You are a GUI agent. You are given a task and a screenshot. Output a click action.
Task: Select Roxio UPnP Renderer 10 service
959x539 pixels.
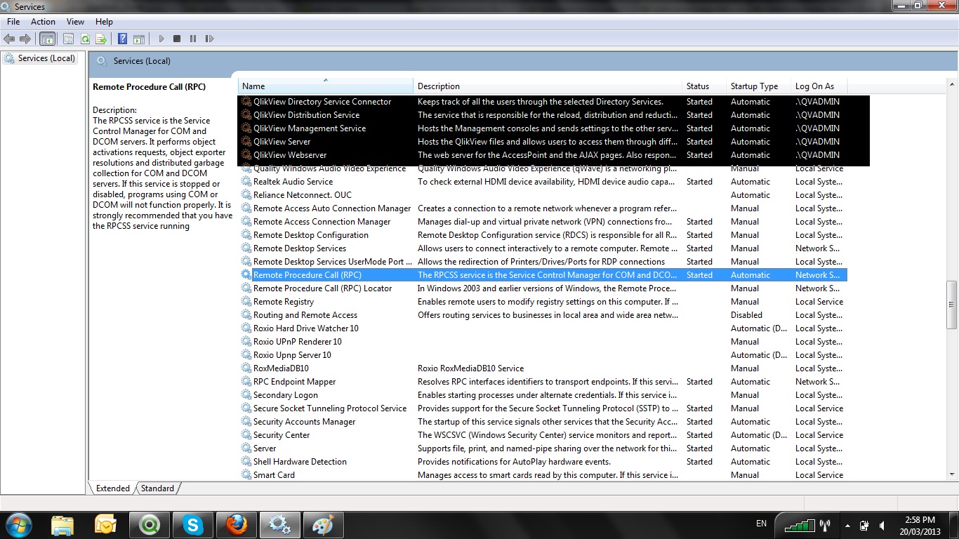tap(543, 342)
